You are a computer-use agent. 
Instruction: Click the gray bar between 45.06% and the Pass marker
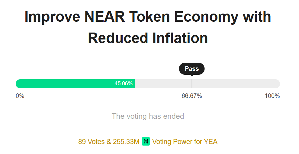162,84
